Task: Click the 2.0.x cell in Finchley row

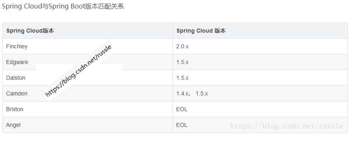Action: 182,46
